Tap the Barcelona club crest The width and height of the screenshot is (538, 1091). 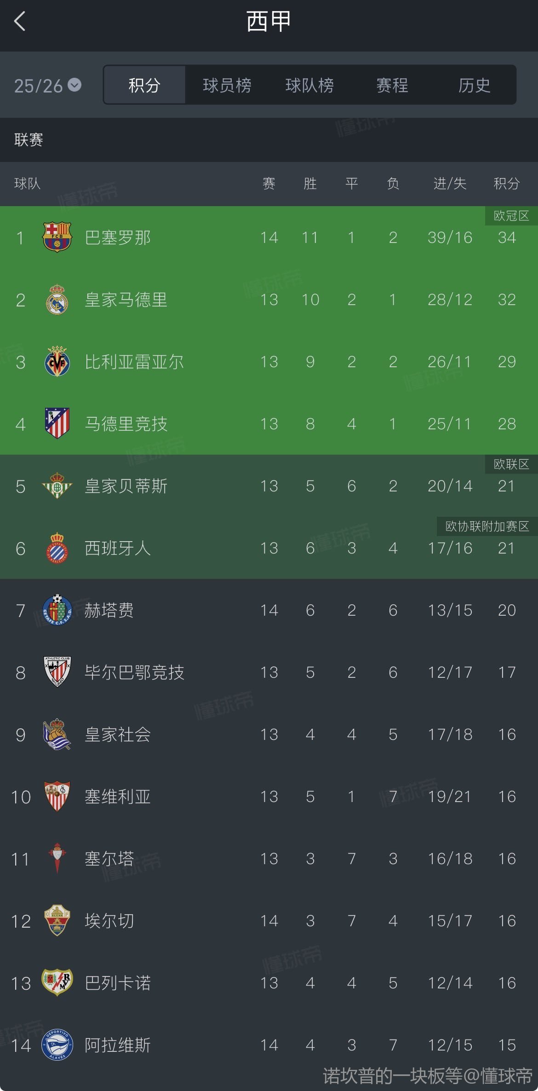57,237
